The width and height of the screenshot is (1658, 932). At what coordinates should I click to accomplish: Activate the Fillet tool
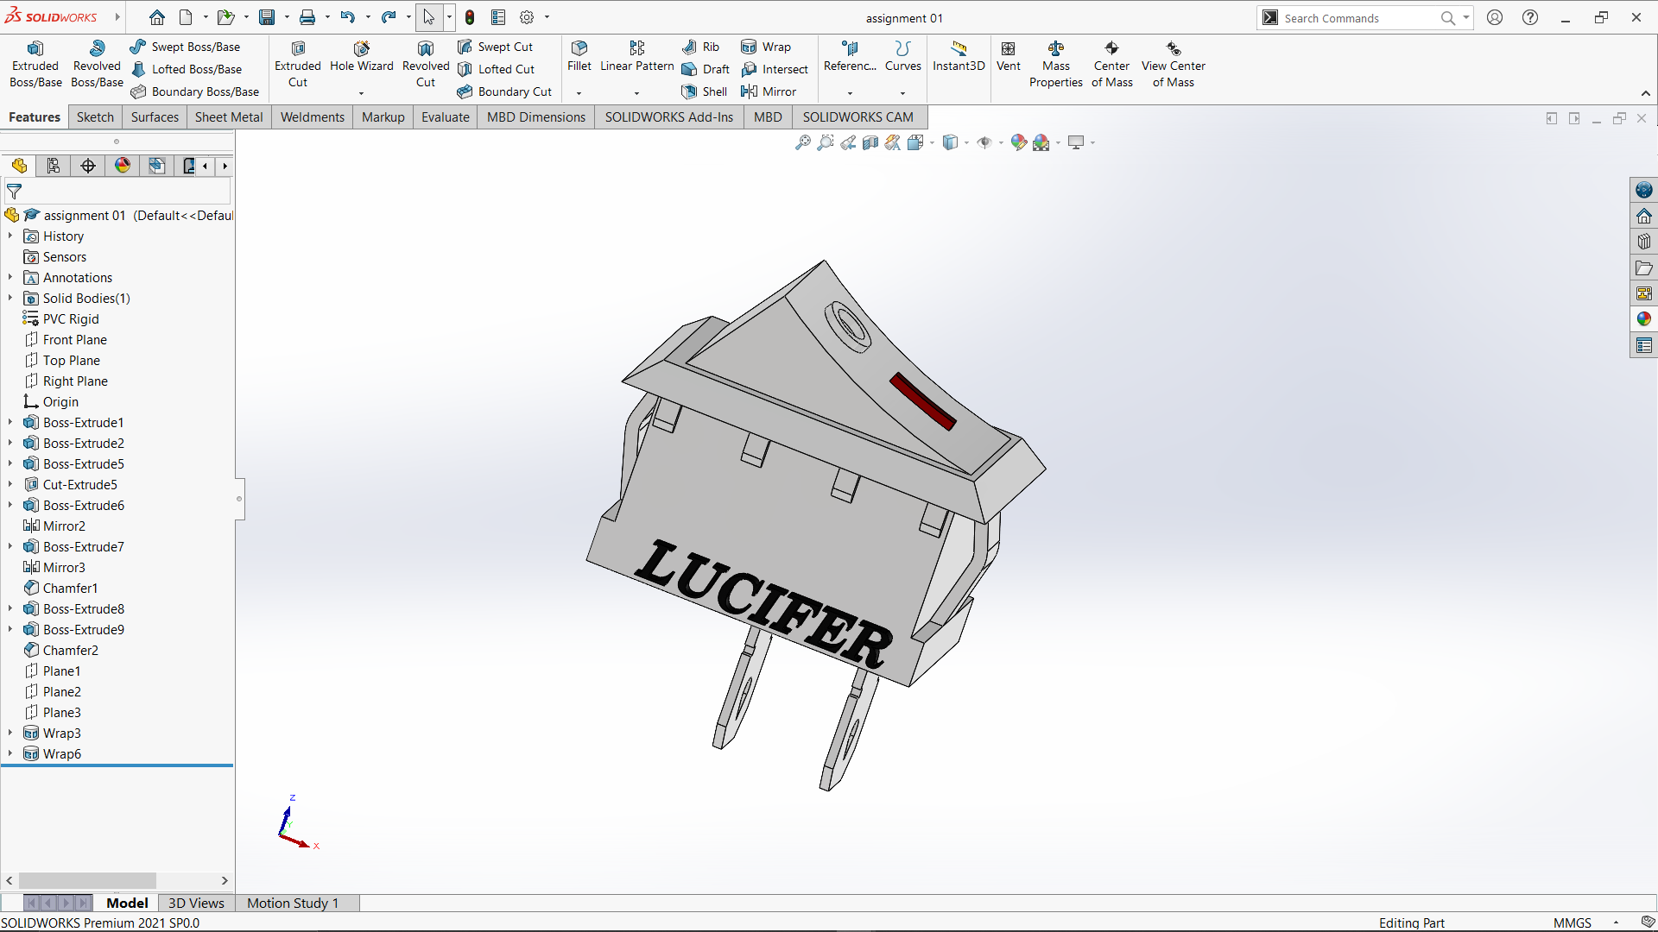pyautogui.click(x=579, y=56)
